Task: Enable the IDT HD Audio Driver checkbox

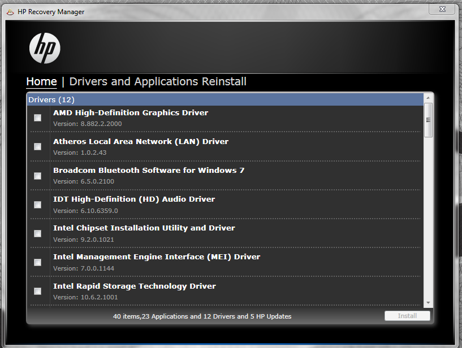Action: 38,205
